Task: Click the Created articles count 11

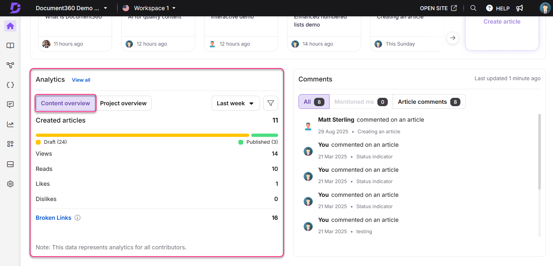Action: coord(275,120)
